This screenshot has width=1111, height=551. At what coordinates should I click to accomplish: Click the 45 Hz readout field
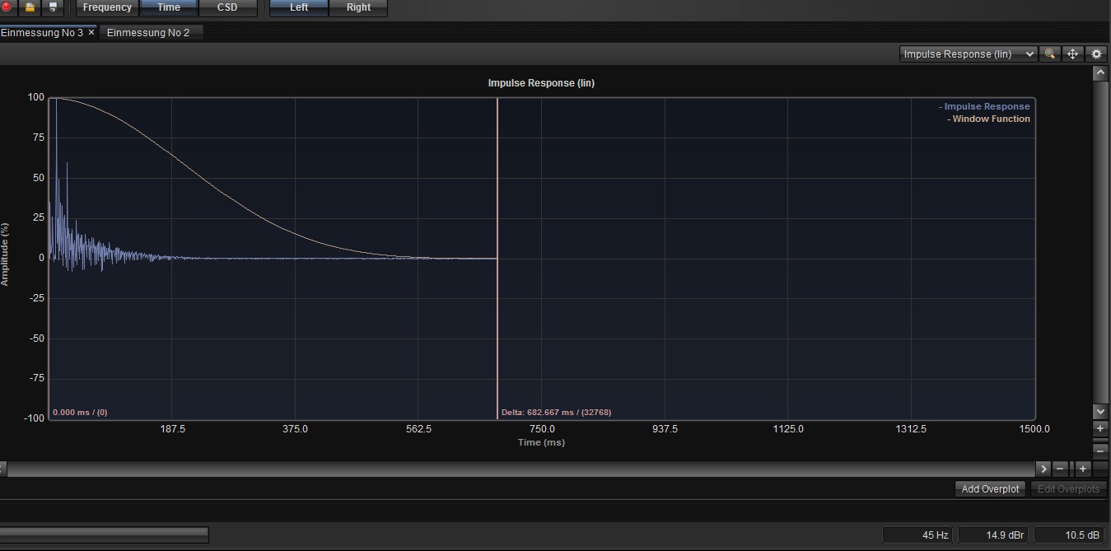point(918,535)
